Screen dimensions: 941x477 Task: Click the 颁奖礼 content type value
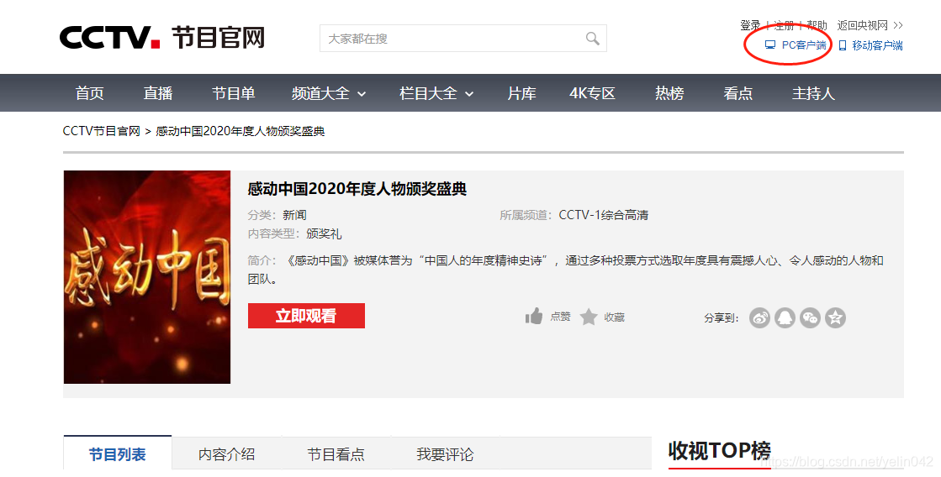coord(324,233)
